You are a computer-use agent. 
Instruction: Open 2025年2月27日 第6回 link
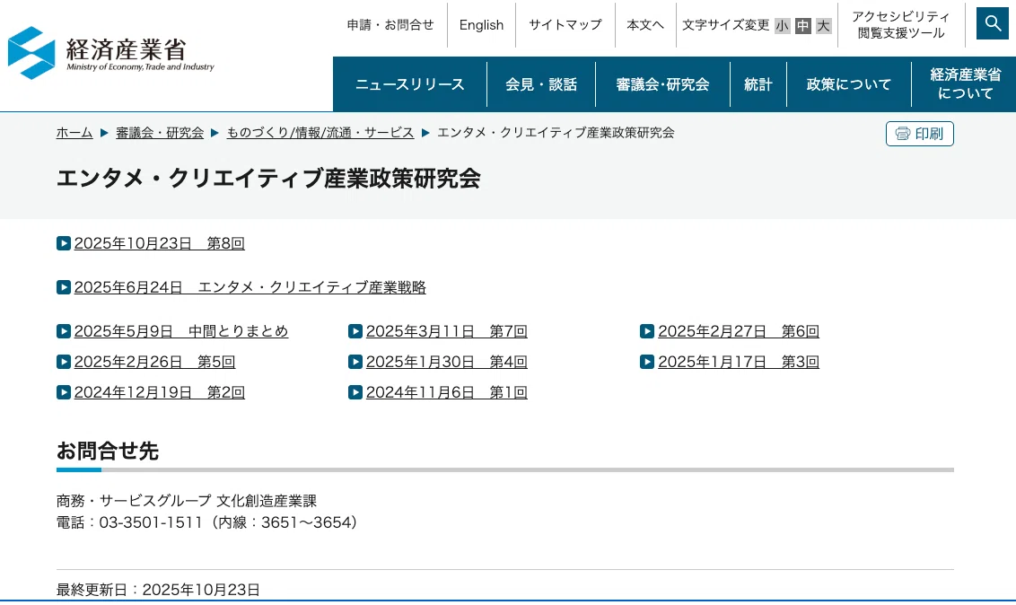[x=739, y=331]
